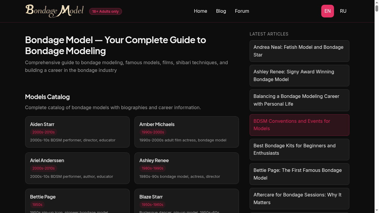This screenshot has height=213, width=379.
Task: Open the Forum section
Action: [x=242, y=11]
